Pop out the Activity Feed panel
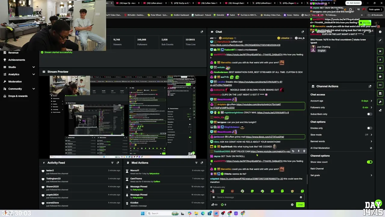Viewport: 385px width, 217px height. click(x=118, y=163)
